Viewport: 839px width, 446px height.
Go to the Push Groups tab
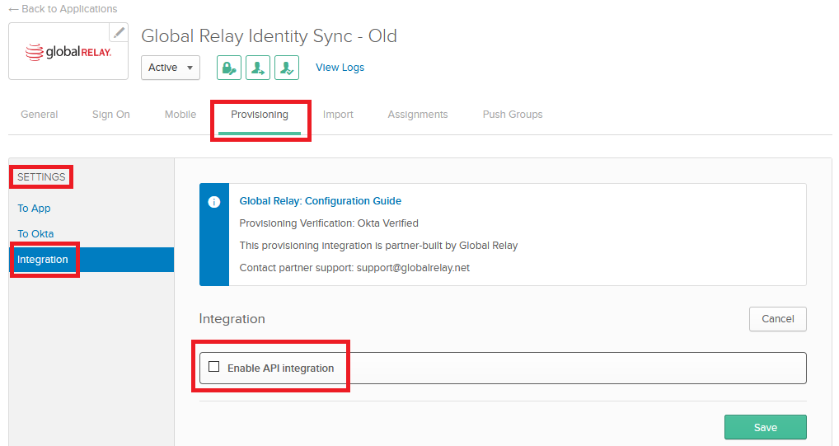[x=513, y=115]
